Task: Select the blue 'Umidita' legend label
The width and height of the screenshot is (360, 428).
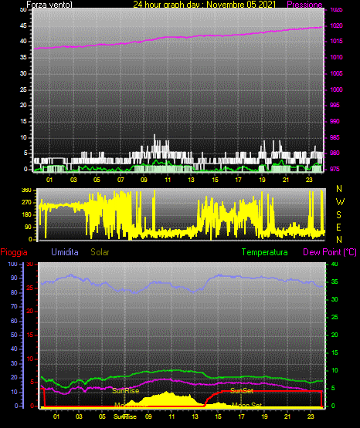Action: point(65,252)
